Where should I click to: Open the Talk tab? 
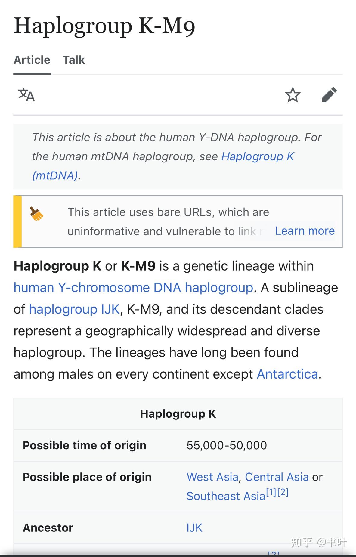[x=74, y=60]
